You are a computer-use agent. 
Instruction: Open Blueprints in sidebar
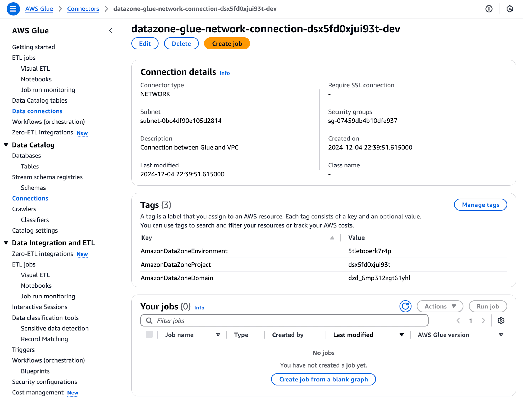[35, 371]
